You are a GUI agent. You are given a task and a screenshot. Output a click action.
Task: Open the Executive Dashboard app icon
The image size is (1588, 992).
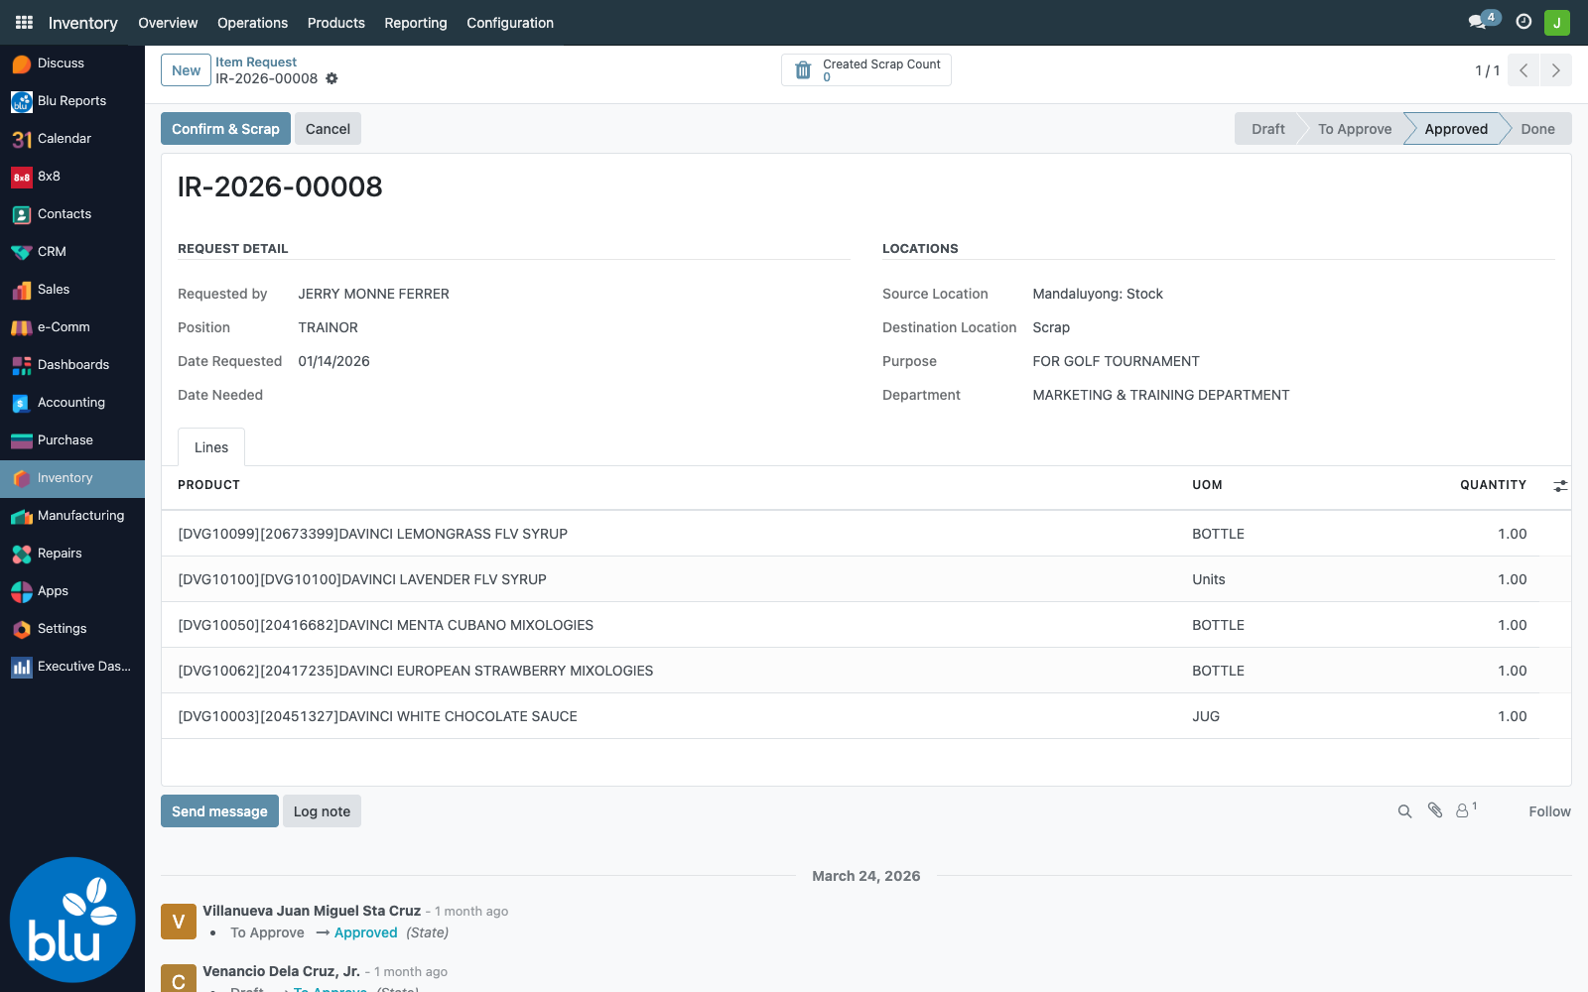(22, 667)
